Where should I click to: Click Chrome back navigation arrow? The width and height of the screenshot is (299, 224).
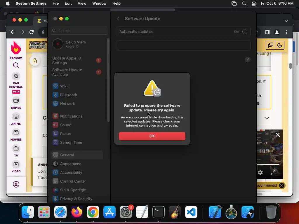pyautogui.click(x=13, y=32)
